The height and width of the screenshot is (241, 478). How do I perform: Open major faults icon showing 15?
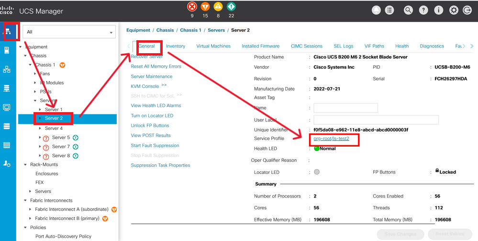(x=205, y=6)
